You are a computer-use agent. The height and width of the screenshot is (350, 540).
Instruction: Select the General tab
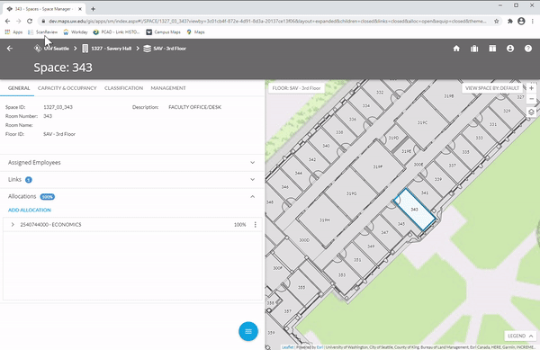pos(19,88)
